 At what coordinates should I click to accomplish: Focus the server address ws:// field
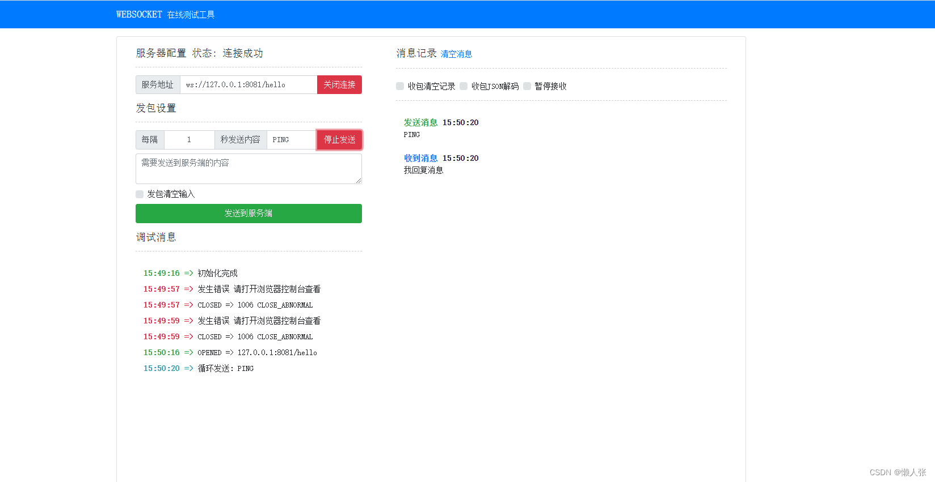click(x=249, y=84)
